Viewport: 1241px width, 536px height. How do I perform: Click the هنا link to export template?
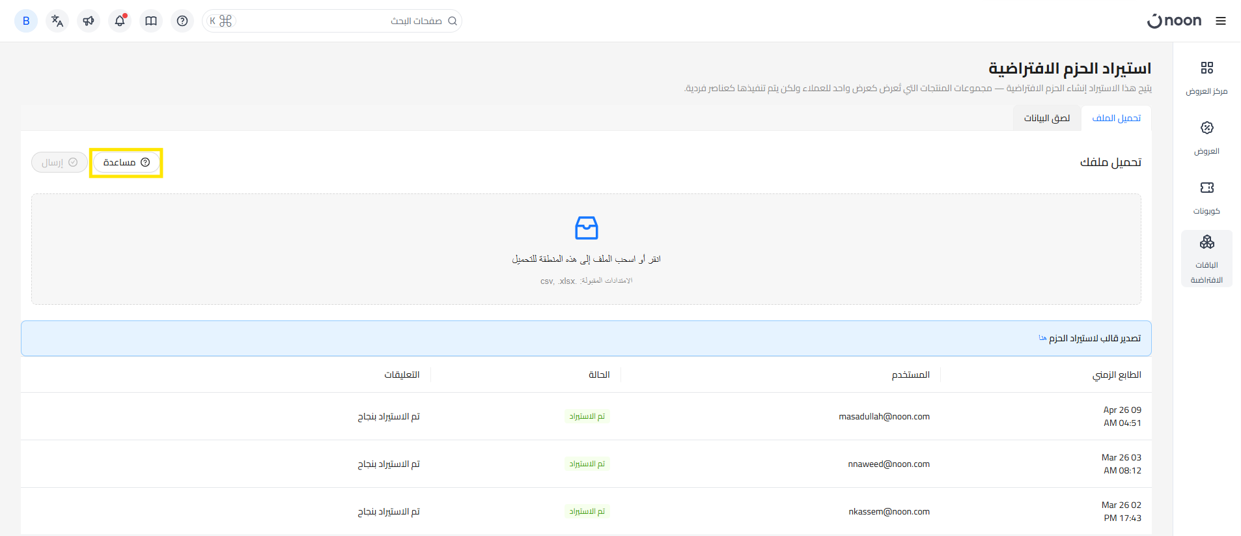pyautogui.click(x=1042, y=338)
